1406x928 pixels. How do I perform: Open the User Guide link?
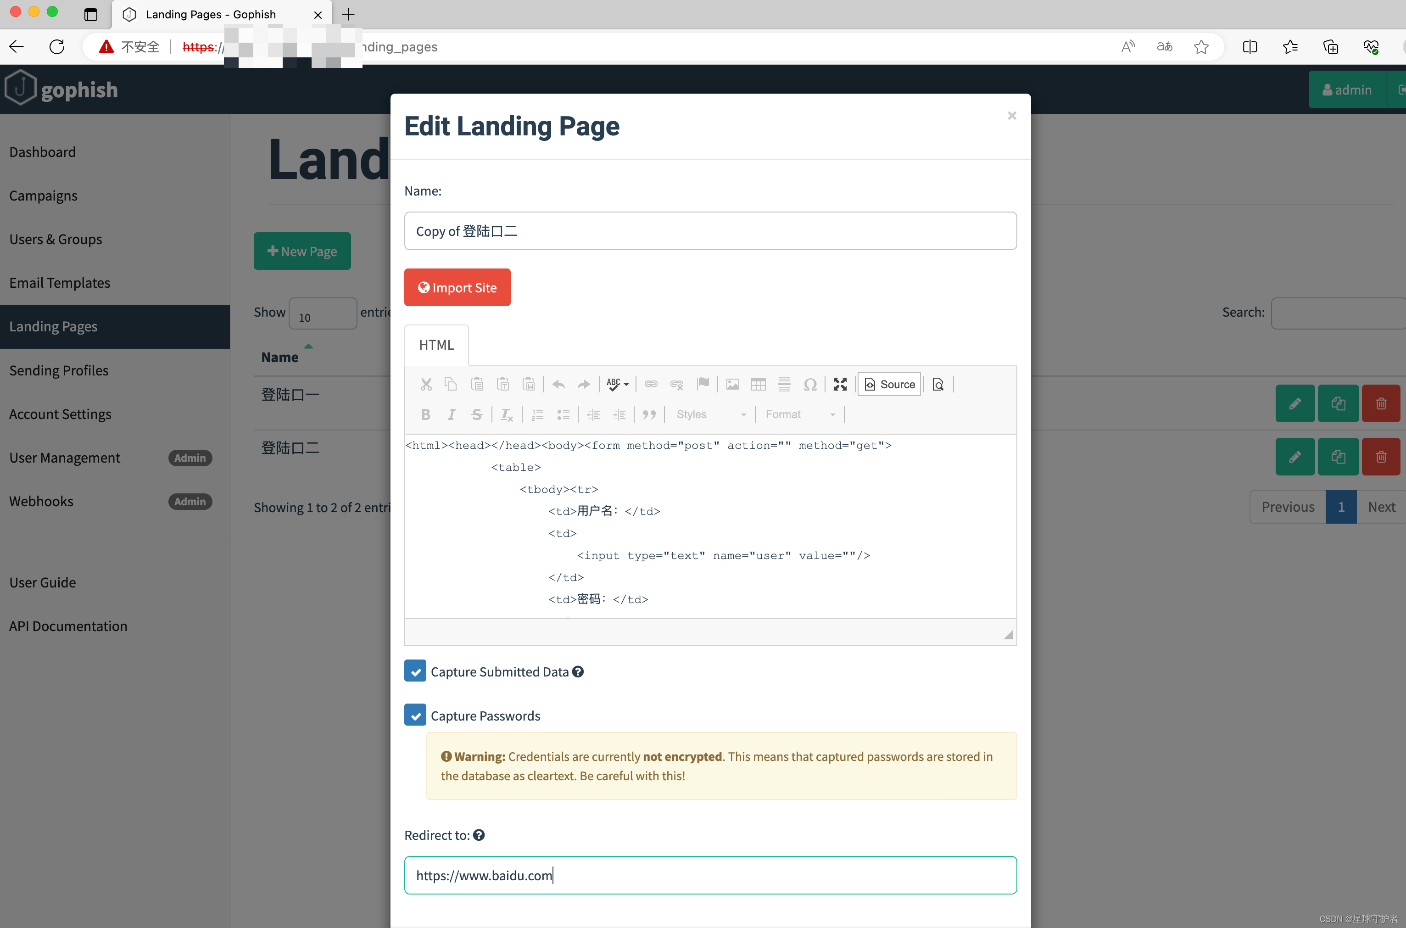[x=43, y=582]
